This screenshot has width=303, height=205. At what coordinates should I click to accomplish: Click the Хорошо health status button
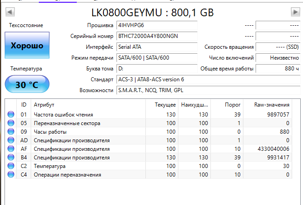(27, 46)
